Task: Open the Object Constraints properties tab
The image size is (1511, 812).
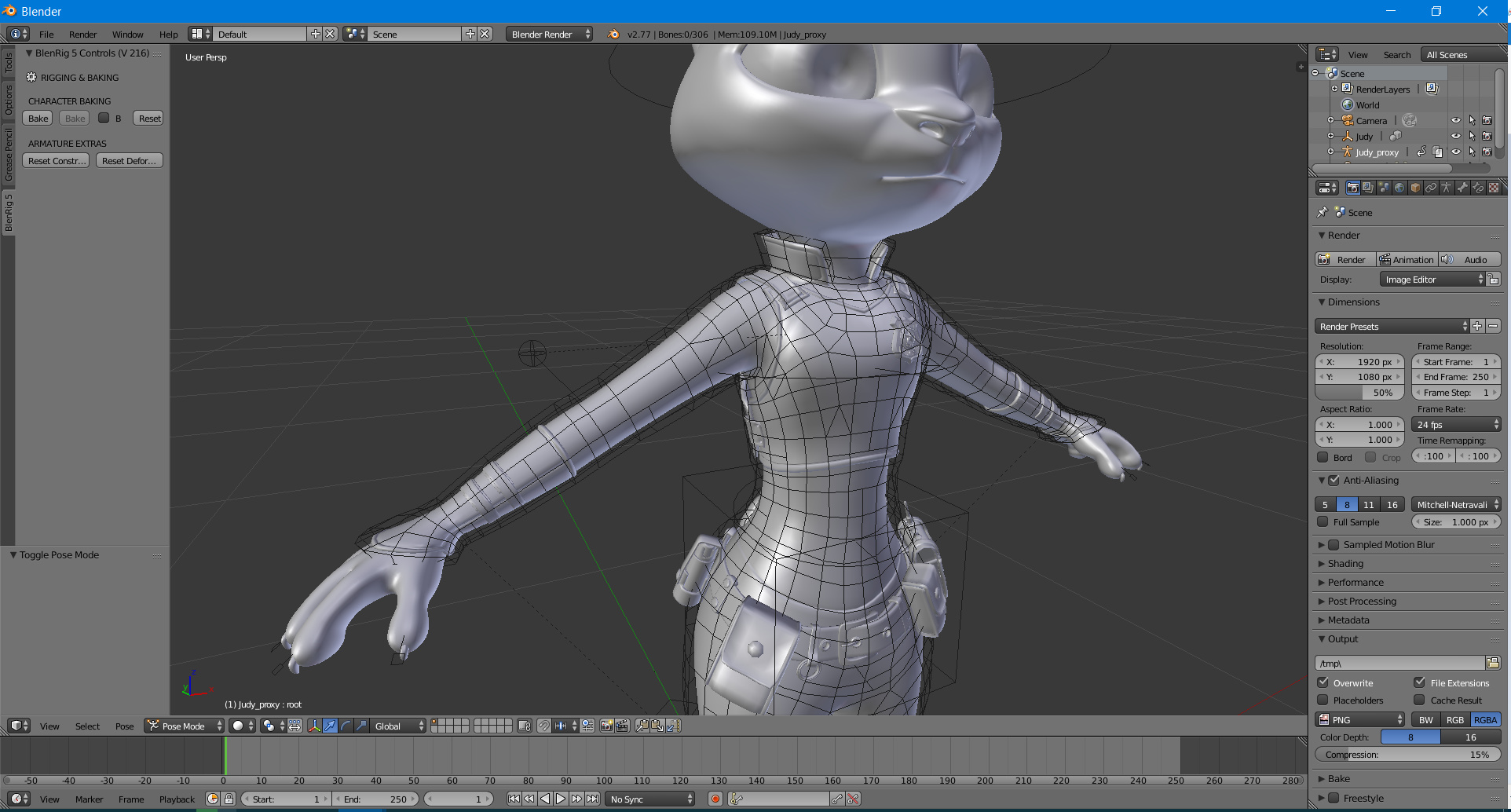Action: click(x=1431, y=188)
